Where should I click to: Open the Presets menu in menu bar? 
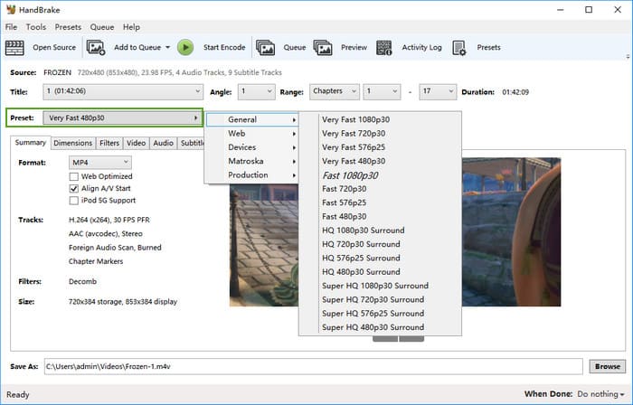(x=68, y=27)
